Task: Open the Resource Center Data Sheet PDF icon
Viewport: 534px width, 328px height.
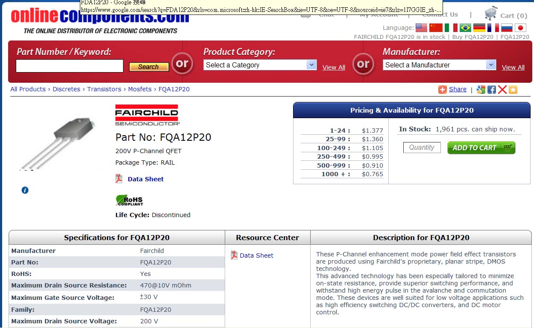Action: (x=234, y=255)
